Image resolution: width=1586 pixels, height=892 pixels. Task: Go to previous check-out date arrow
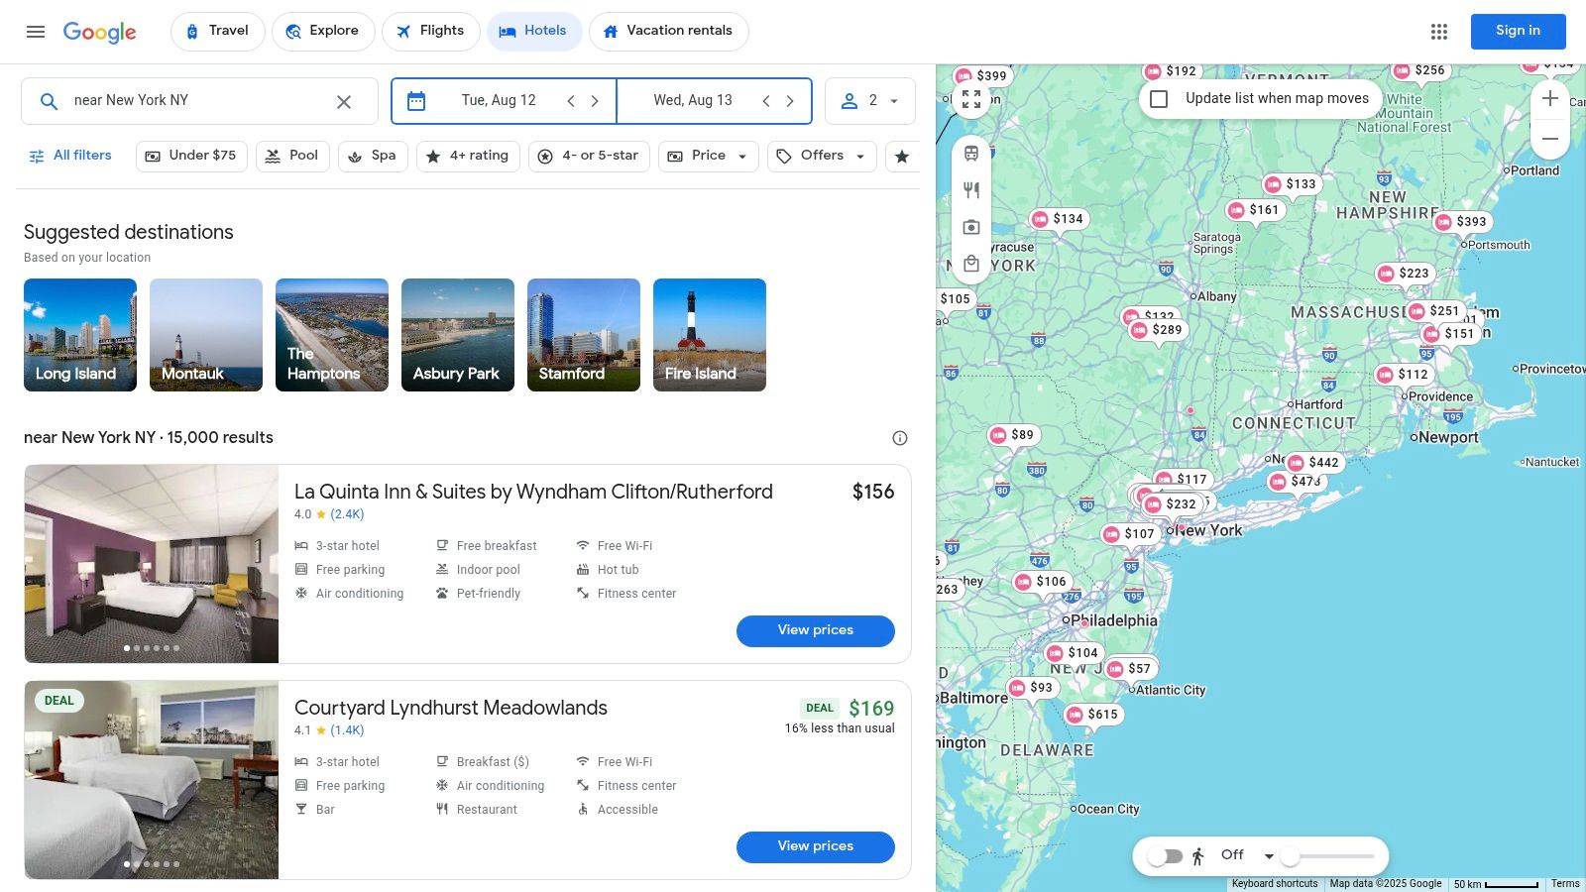point(766,101)
